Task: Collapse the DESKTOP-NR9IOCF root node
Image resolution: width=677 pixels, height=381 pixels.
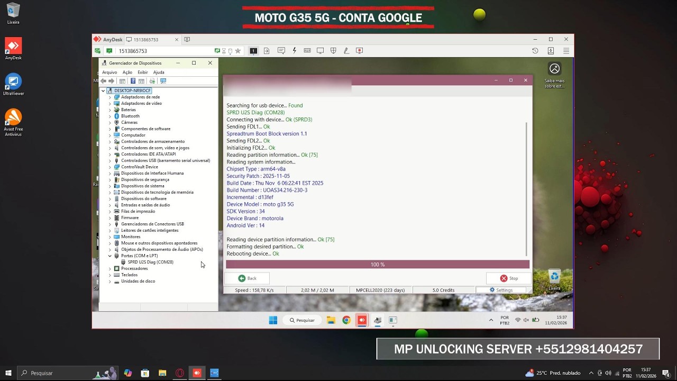Action: coord(103,90)
